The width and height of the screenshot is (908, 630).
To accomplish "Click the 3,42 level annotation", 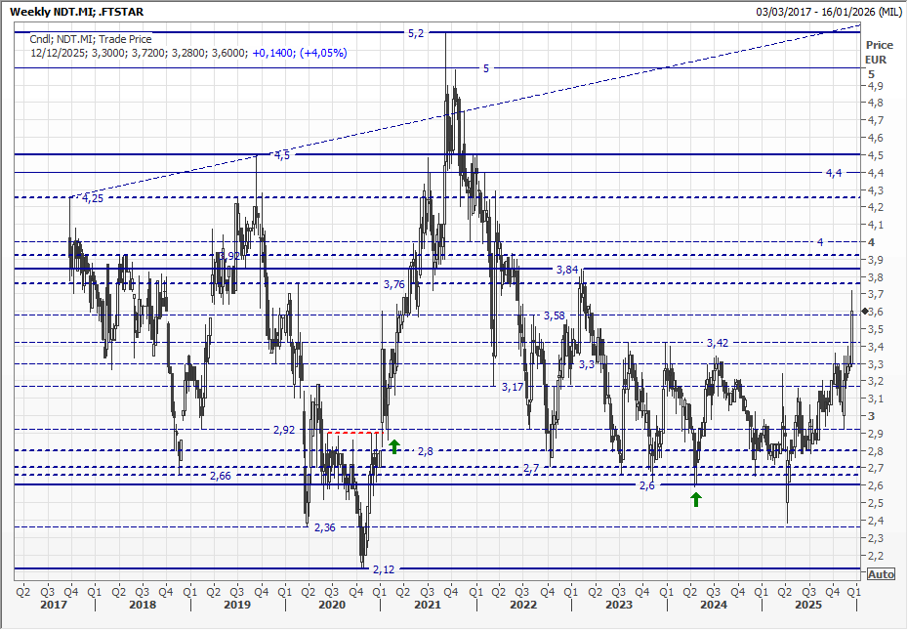I will tap(718, 343).
